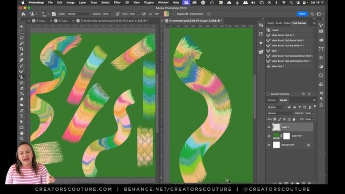Select the Horizontal Type tool
This screenshot has width=345, height=194.
pyautogui.click(x=22, y=116)
